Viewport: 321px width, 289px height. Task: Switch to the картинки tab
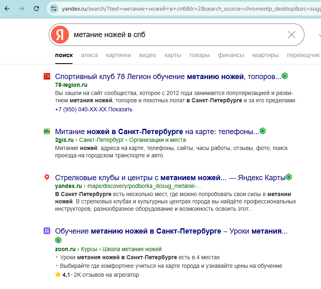click(118, 55)
